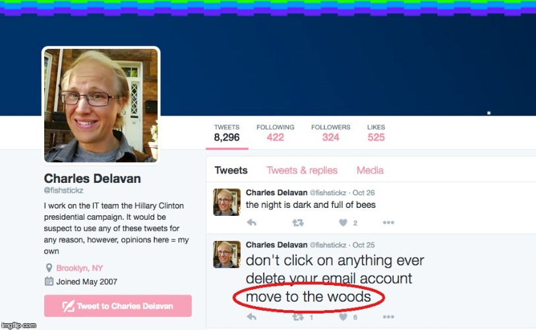Open the Followers 324 list
This screenshot has width=536, height=330.
pyautogui.click(x=330, y=133)
